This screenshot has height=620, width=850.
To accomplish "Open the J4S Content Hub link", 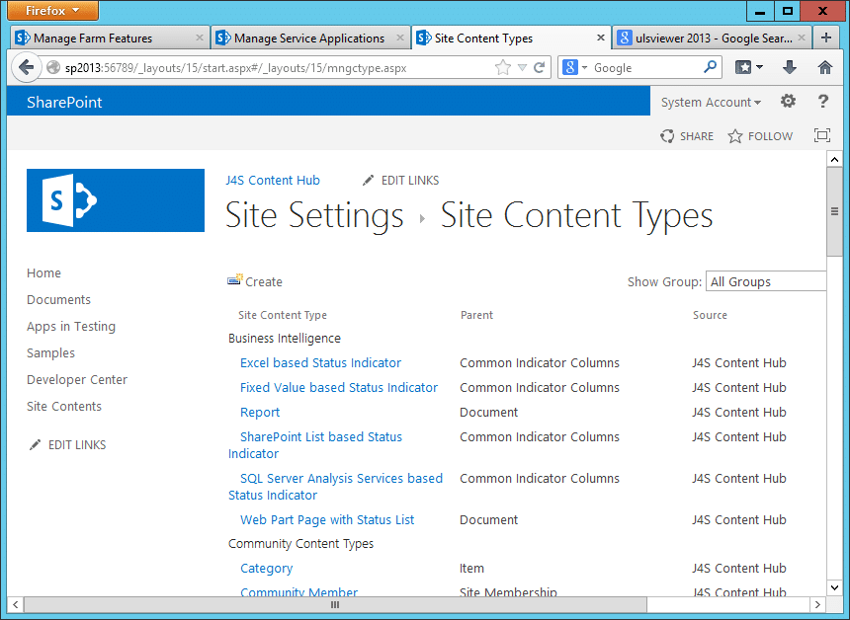I will tap(273, 181).
